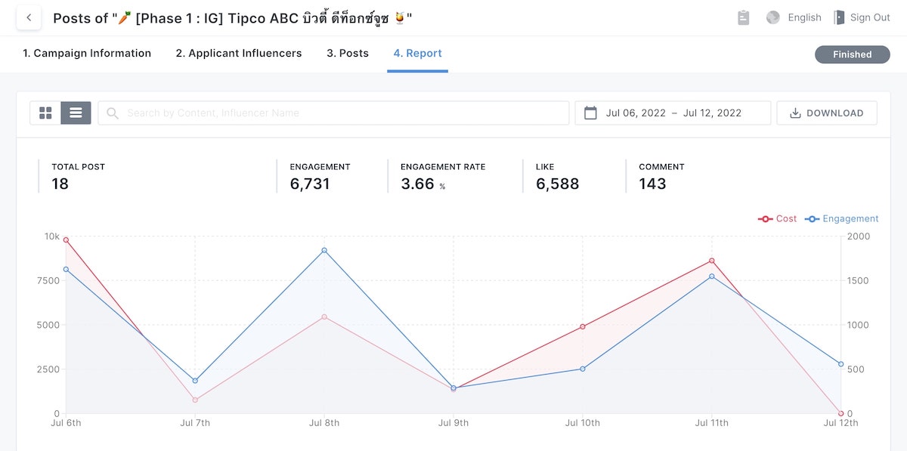Select the Jul 7th Engagement data point
The height and width of the screenshot is (451, 907).
click(195, 381)
